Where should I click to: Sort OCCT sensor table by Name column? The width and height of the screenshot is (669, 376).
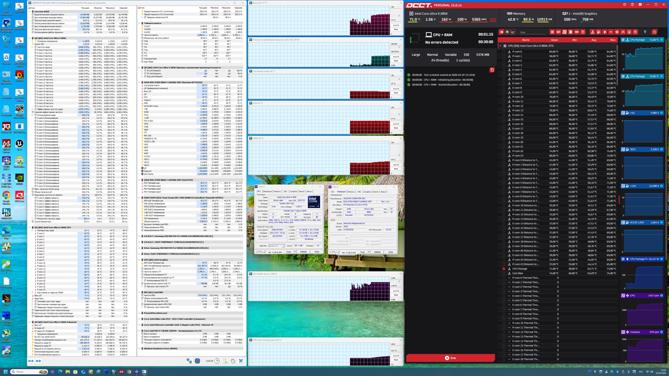[x=526, y=39]
